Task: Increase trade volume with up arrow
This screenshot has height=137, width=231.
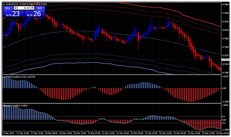Action: point(32,8)
